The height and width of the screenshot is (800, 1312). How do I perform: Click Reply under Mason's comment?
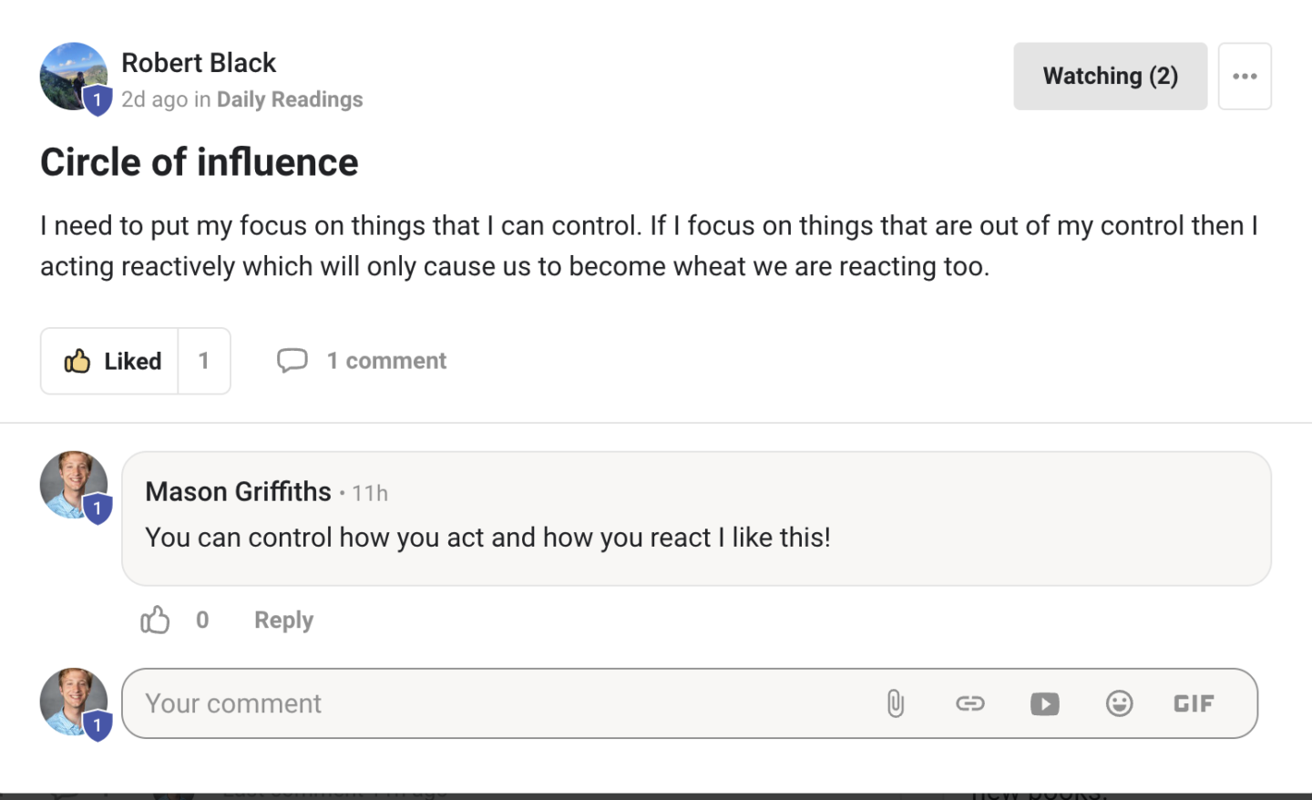coord(283,620)
